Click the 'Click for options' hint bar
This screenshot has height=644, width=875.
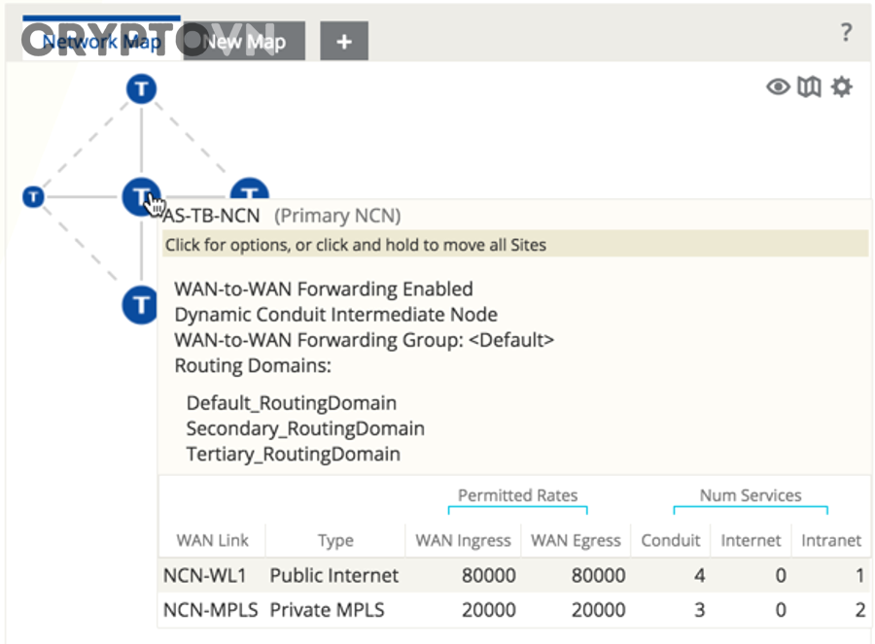[515, 245]
